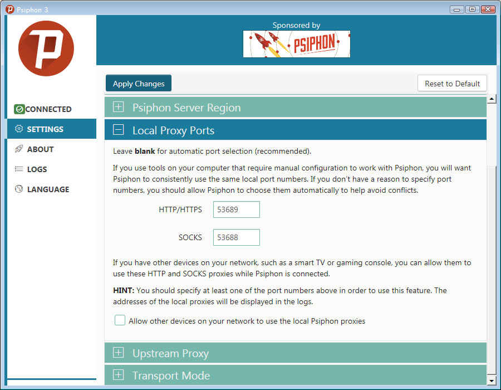
Task: Click the 'Sponsored by' text
Action: tap(296, 25)
